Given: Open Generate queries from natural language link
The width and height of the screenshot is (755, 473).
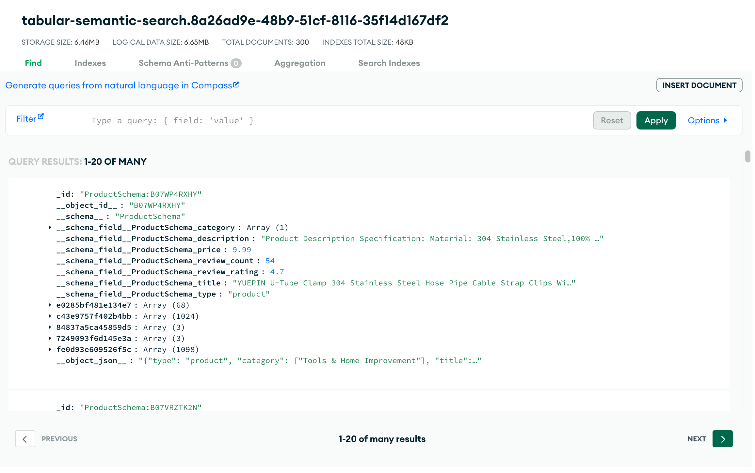Looking at the screenshot, I should pyautogui.click(x=122, y=85).
